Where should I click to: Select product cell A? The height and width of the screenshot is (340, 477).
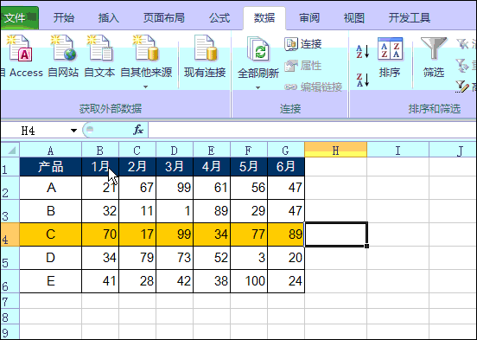(51, 188)
